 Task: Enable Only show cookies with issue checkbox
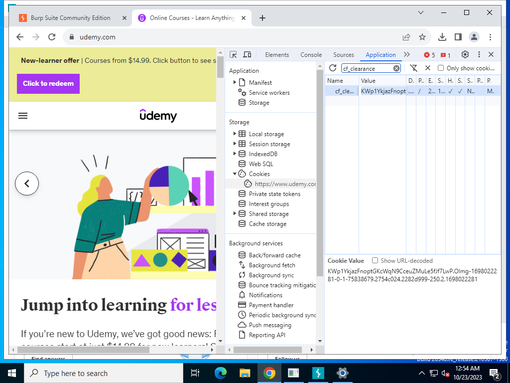click(x=441, y=68)
